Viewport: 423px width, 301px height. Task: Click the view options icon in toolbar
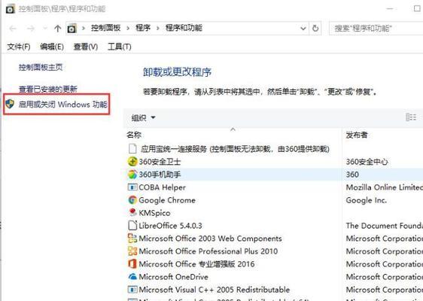pos(411,117)
